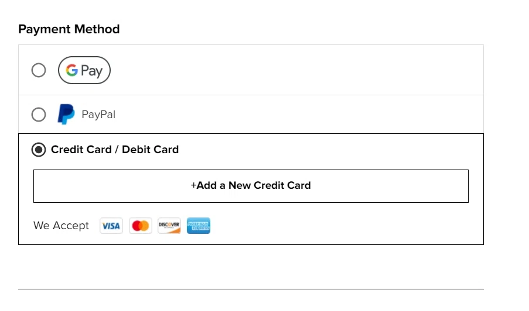Click the American Express card icon
The height and width of the screenshot is (311, 529).
(199, 226)
